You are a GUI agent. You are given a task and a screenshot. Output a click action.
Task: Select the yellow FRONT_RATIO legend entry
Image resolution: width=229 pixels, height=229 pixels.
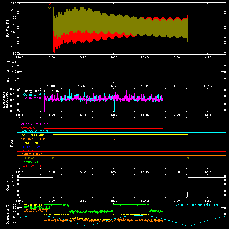[33, 205]
